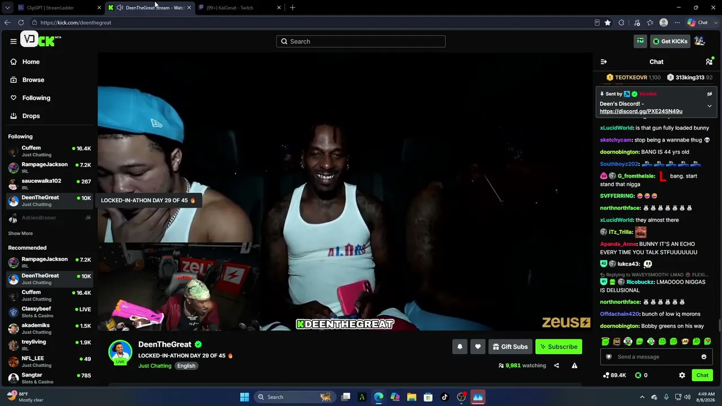722x406 pixels.
Task: Open the pinned Discord invite link
Action: 641,112
